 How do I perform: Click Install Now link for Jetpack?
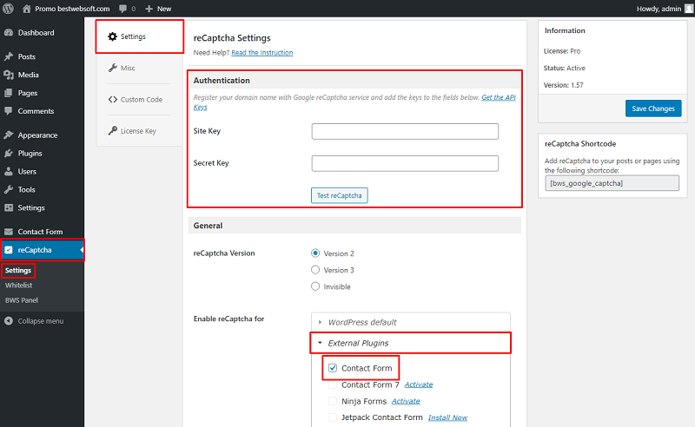coord(447,417)
